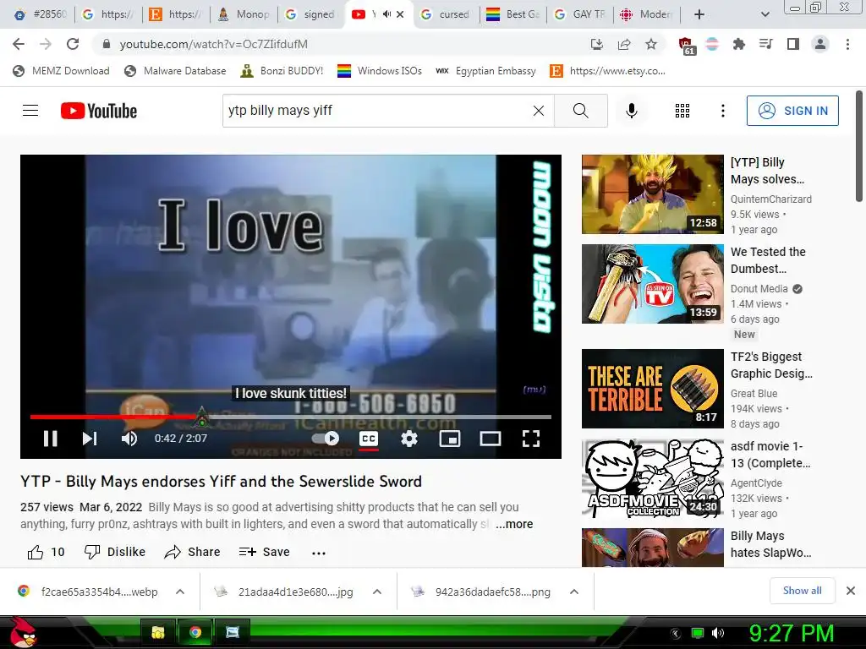
Task: Share this page icon in address bar
Action: [x=624, y=44]
